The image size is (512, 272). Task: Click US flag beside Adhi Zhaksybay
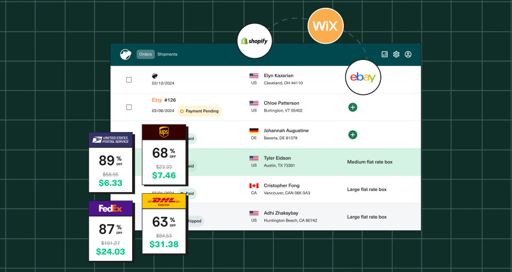pos(254,213)
